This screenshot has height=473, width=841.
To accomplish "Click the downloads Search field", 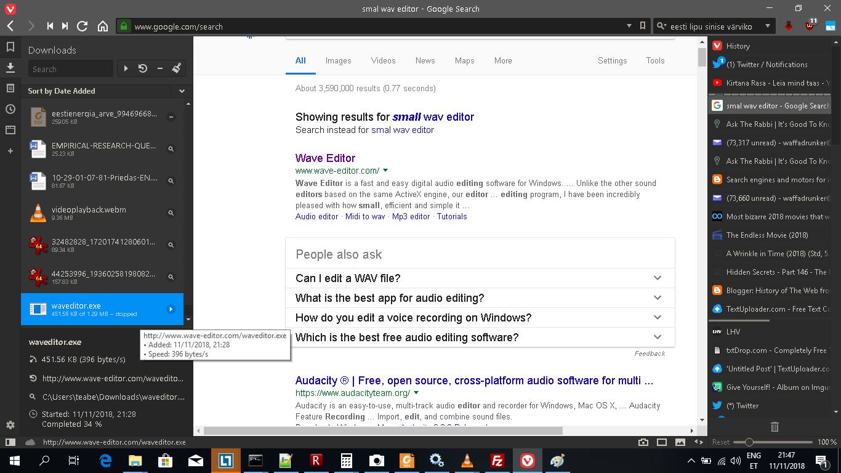I will click(70, 69).
